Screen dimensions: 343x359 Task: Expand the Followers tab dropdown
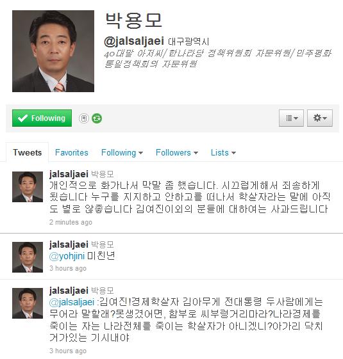click(177, 153)
